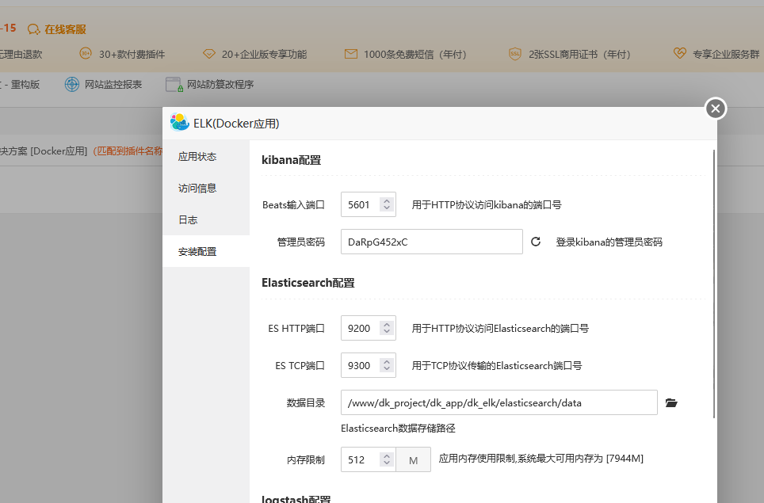Switch to the 访问信息 tab
Image resolution: width=764 pixels, height=503 pixels.
(x=206, y=188)
